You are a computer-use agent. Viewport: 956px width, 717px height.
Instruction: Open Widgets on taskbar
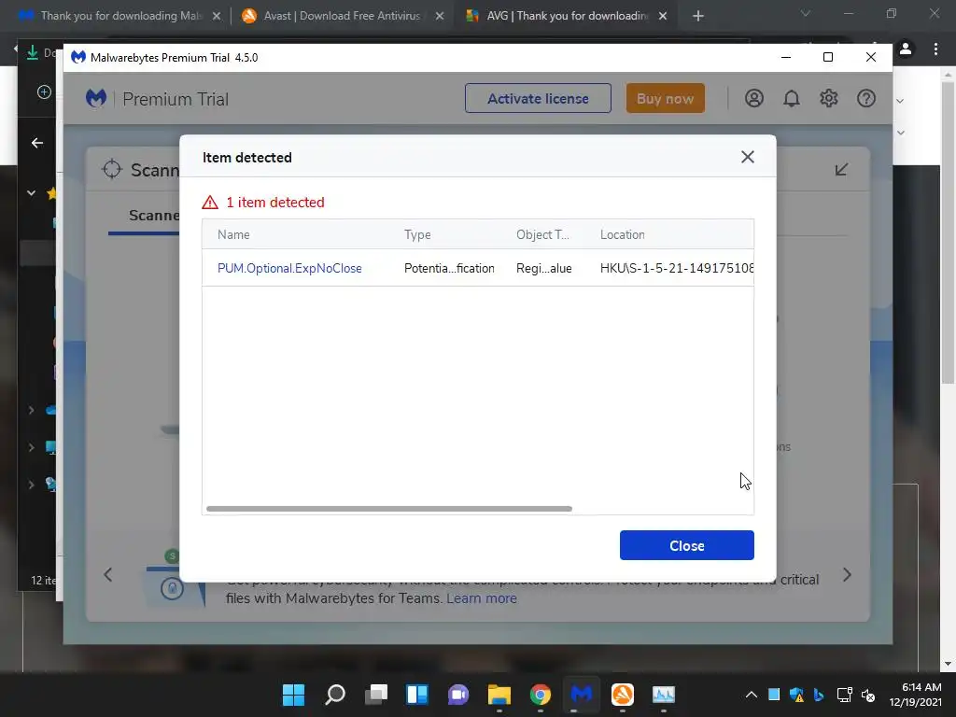point(417,695)
